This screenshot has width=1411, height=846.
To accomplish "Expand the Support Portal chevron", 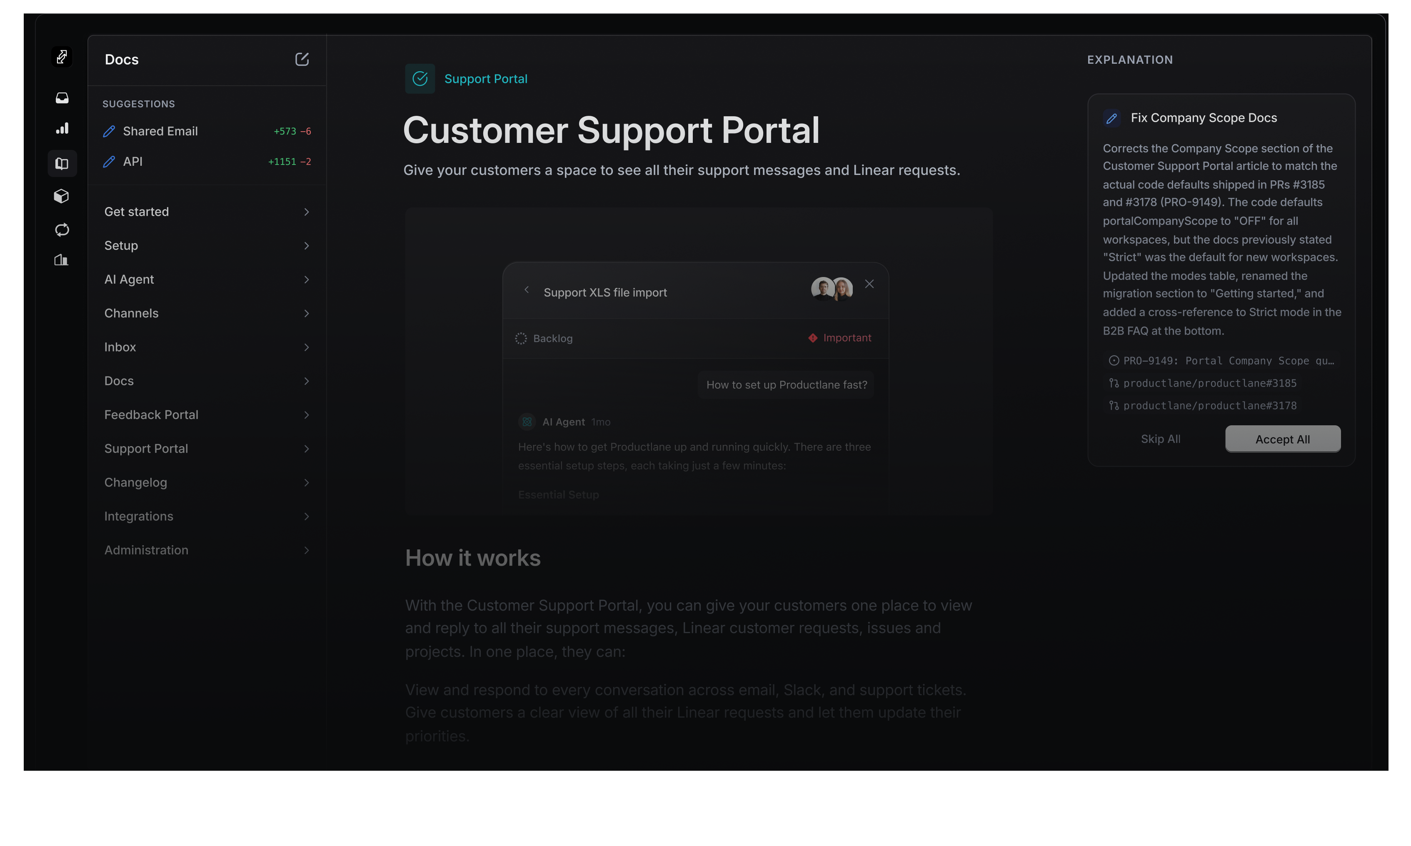I will tap(306, 449).
